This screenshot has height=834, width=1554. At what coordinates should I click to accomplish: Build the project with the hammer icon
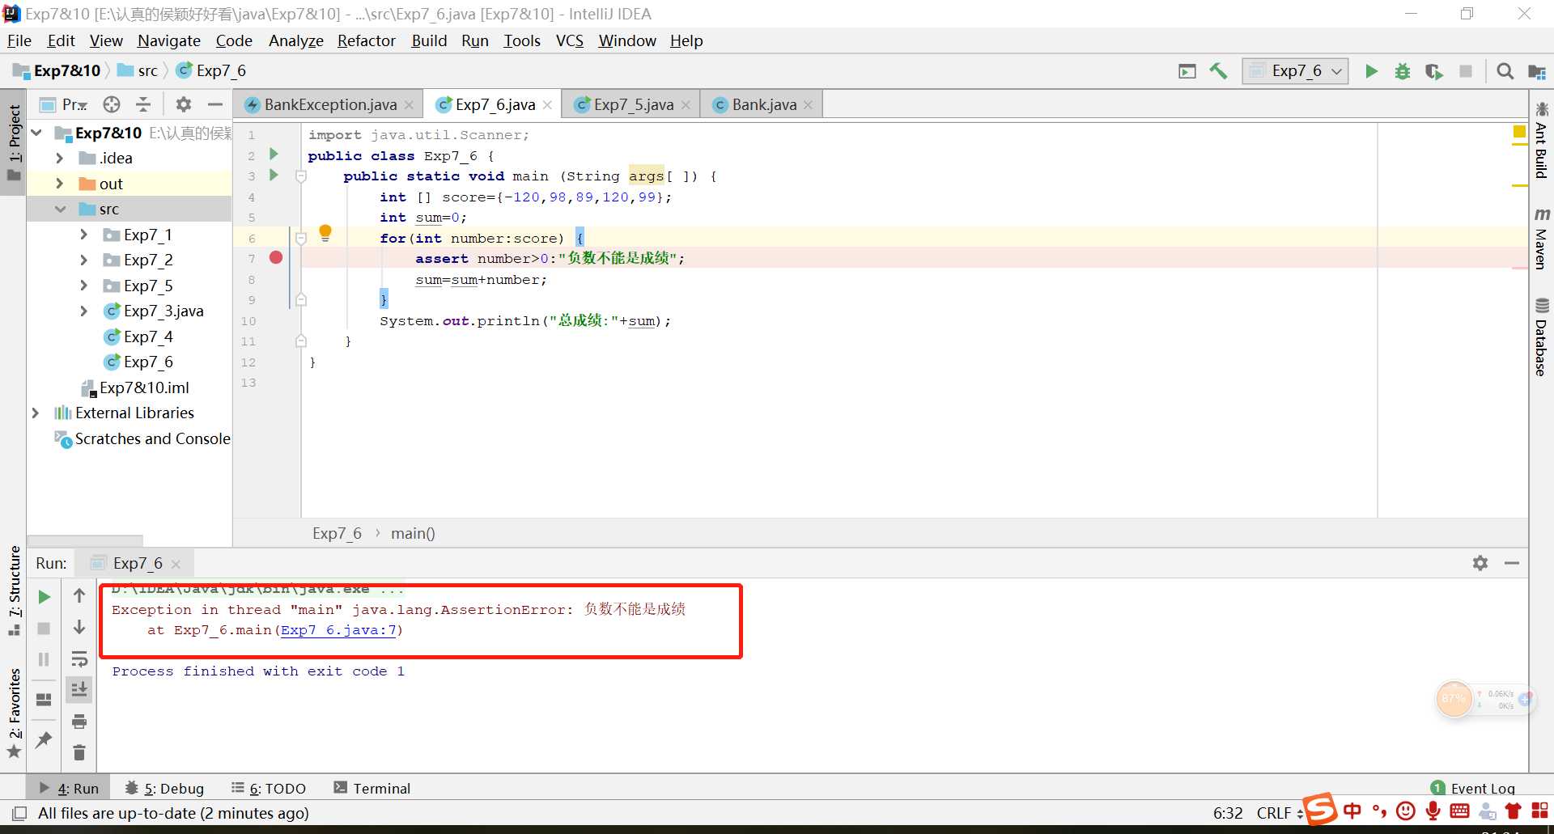[1218, 71]
